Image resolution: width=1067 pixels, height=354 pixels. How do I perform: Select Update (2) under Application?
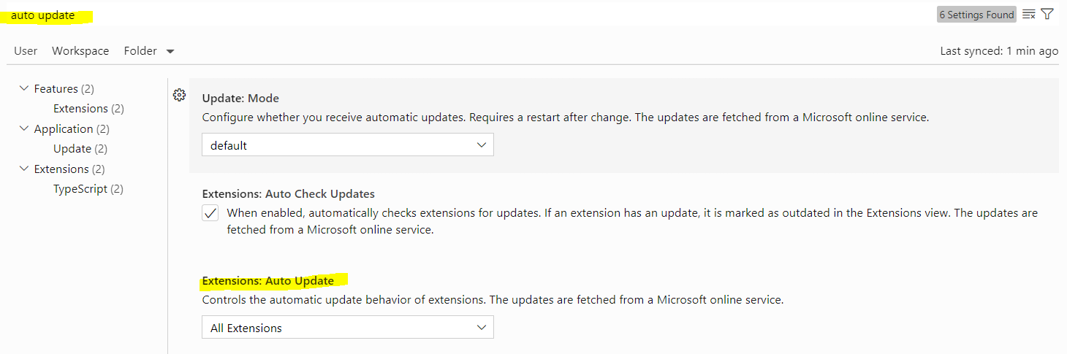pos(80,148)
